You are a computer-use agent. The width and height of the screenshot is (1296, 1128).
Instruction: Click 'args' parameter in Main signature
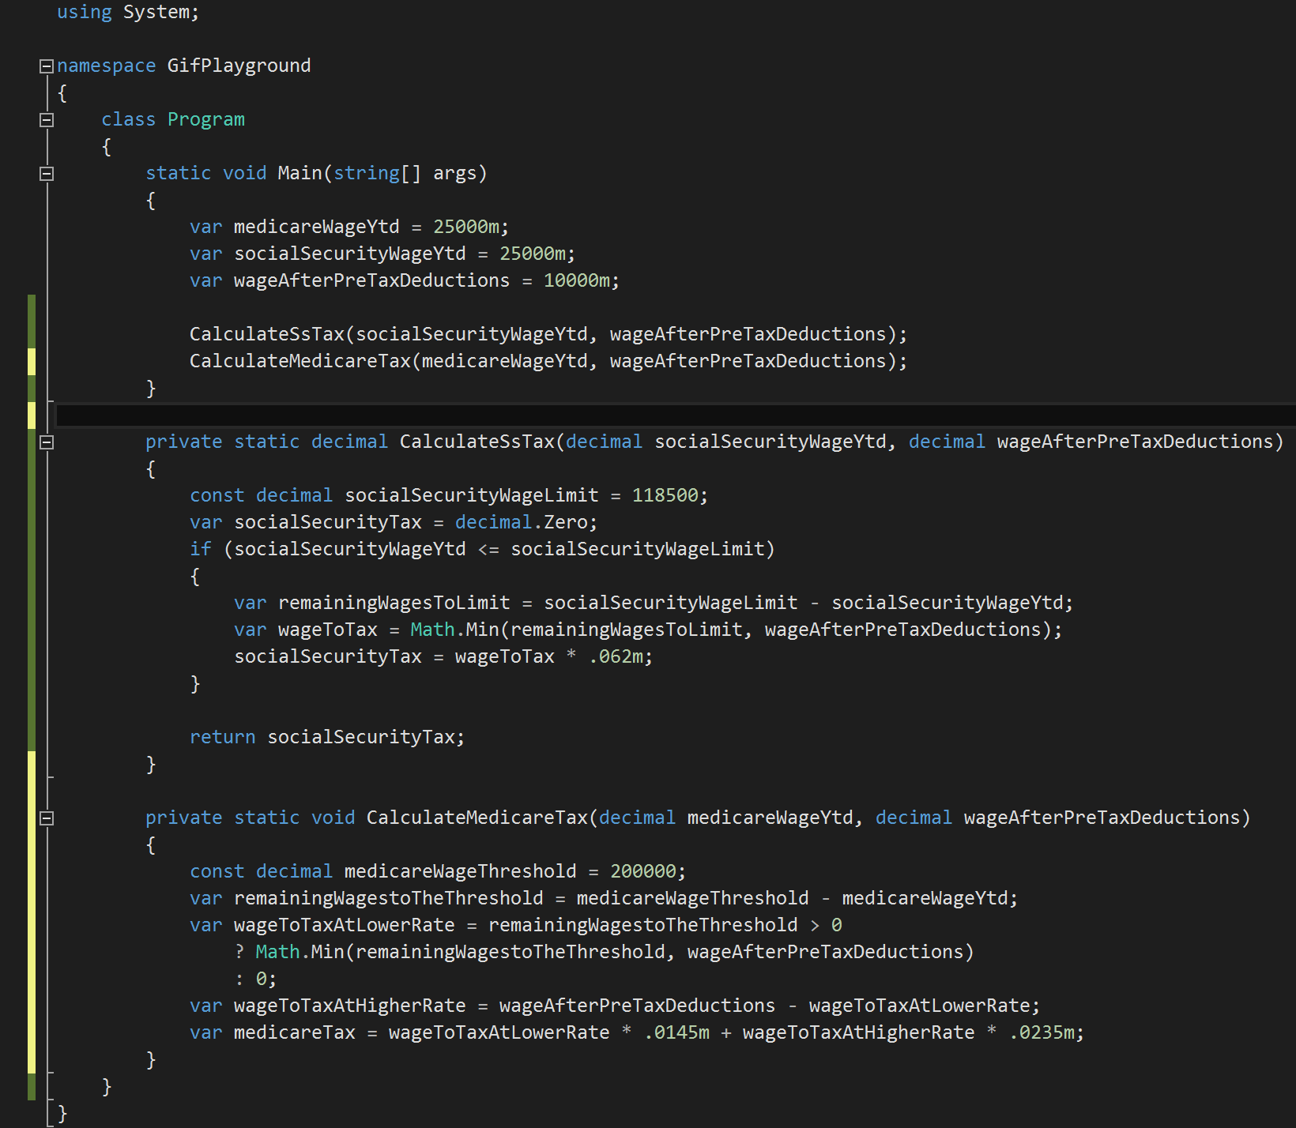tap(454, 174)
